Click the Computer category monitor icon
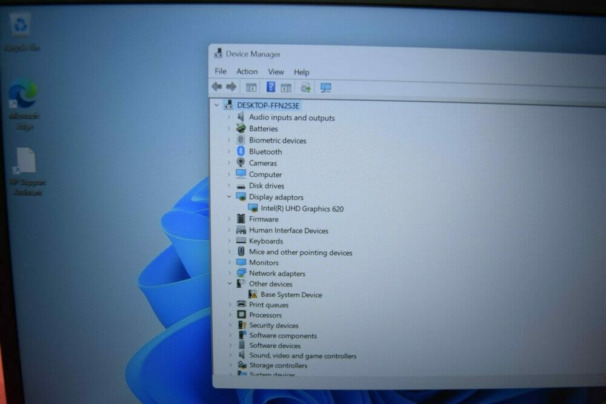Viewport: 606px width, 404px height. tap(241, 174)
